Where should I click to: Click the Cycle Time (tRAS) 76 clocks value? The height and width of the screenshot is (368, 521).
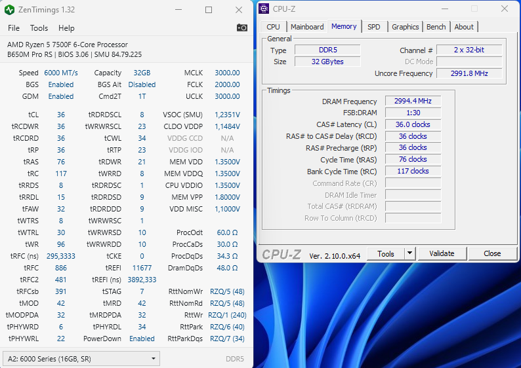[x=413, y=160]
